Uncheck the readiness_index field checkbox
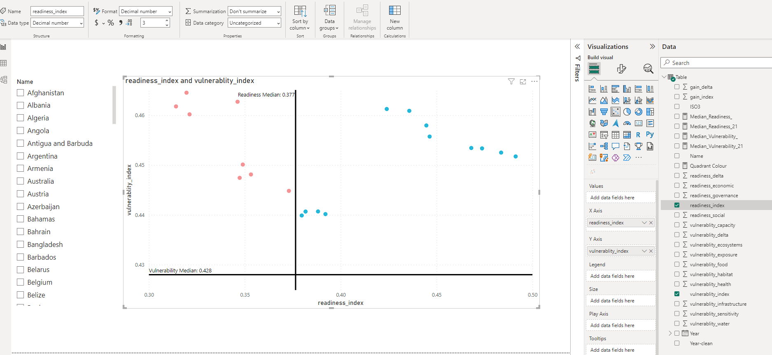The width and height of the screenshot is (772, 355). [x=677, y=205]
